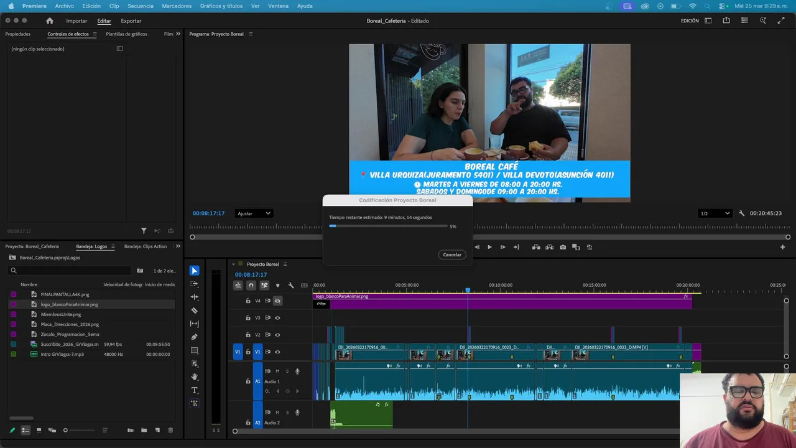Click the Project panel search field
The height and width of the screenshot is (448, 796).
coord(70,271)
